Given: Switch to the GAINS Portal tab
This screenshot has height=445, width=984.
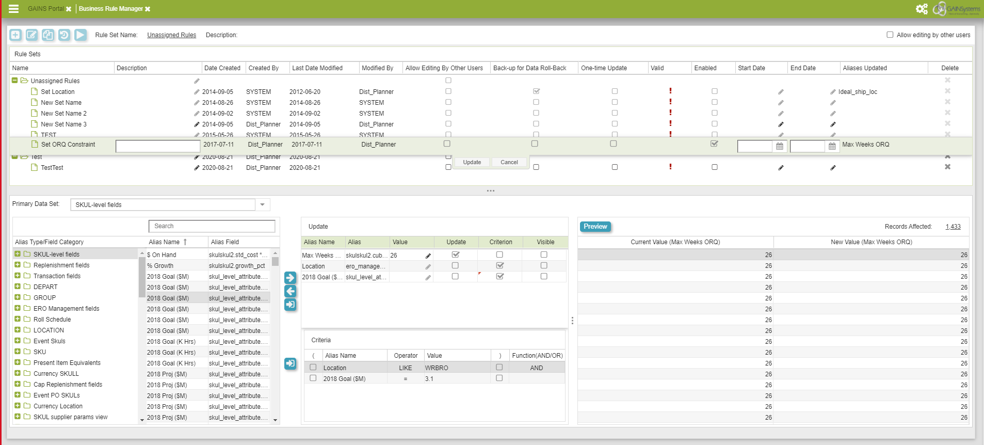Looking at the screenshot, I should pyautogui.click(x=45, y=9).
